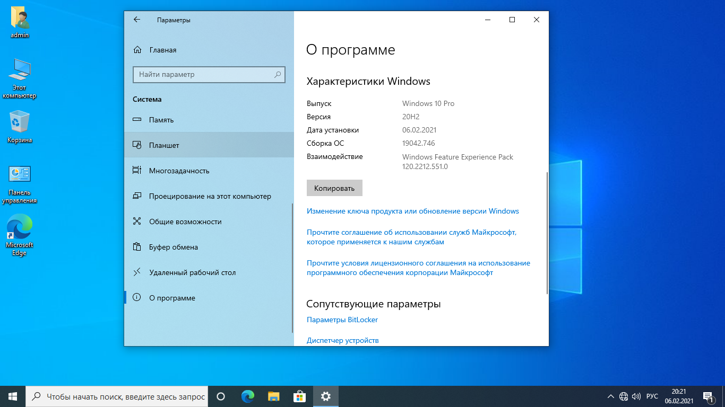
Task: Open the Планшет settings page
Action: (209, 145)
